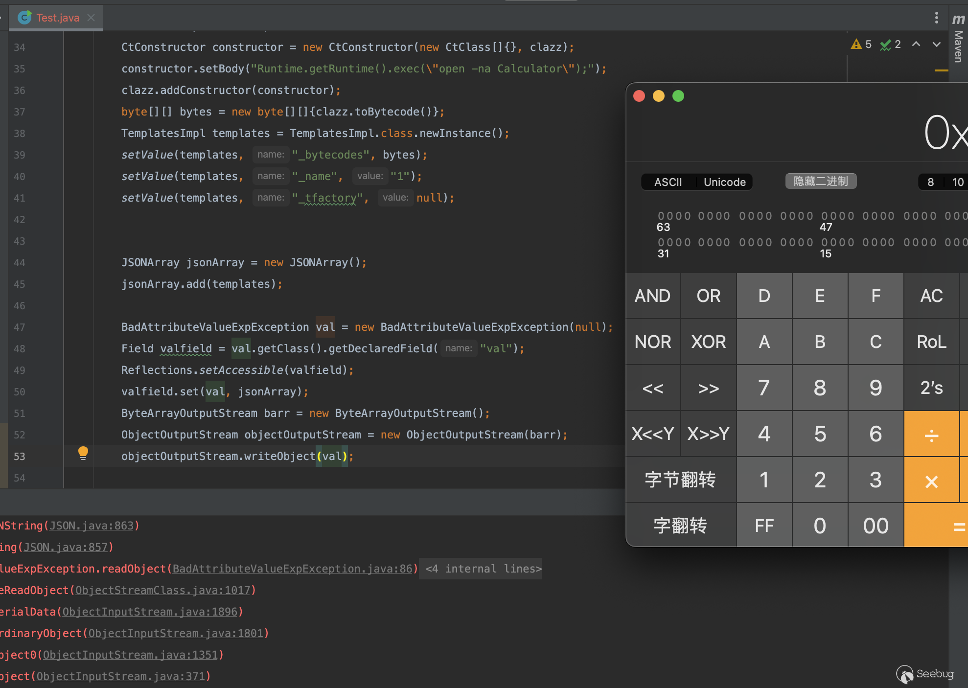
Task: Switch calculator to Unicode mode
Action: point(724,182)
